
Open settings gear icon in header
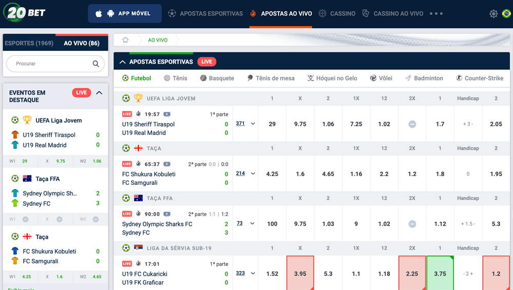494,14
